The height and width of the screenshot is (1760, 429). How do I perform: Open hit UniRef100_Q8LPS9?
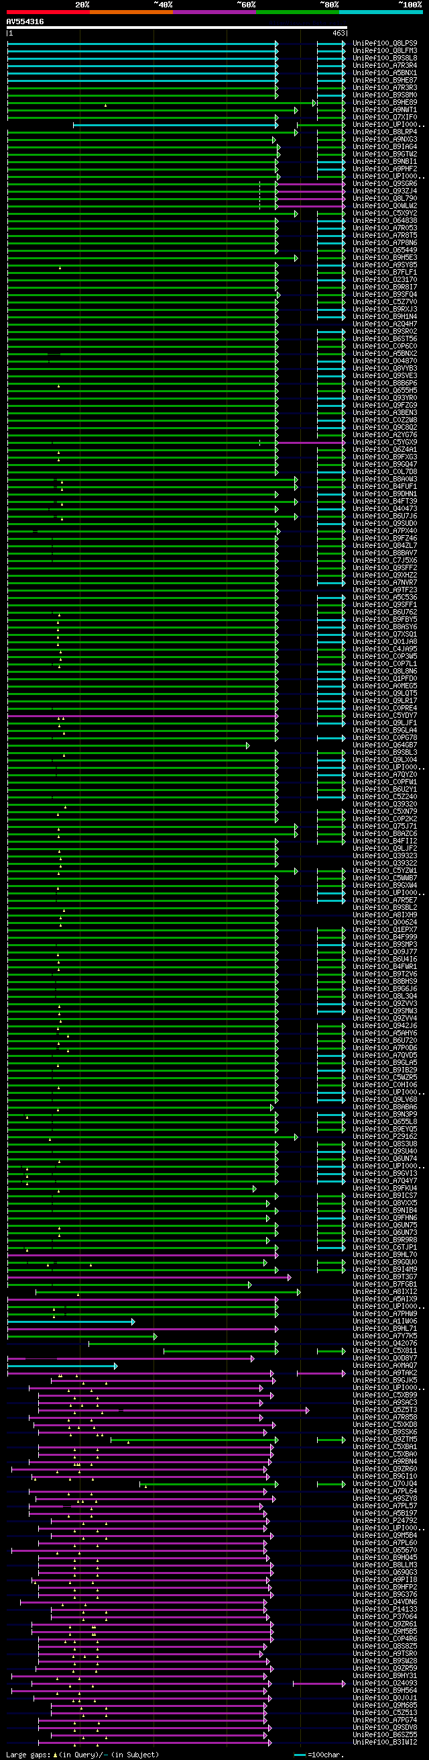coord(385,44)
